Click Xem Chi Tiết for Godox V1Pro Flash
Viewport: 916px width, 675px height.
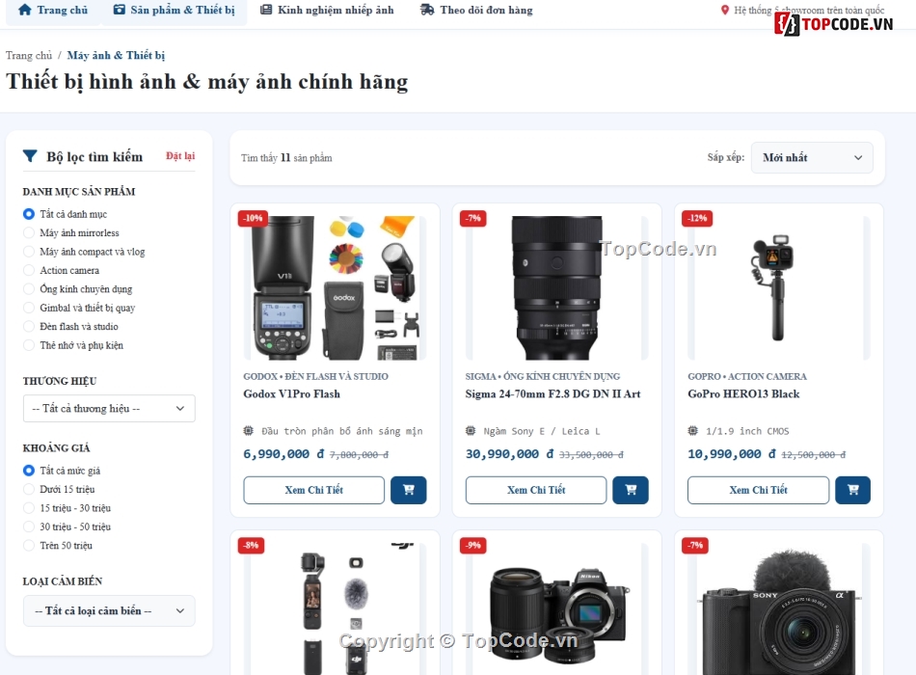[313, 490]
